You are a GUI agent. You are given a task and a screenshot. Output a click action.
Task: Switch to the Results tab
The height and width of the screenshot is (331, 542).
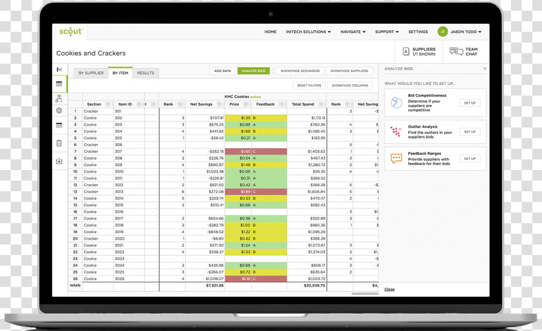click(146, 73)
